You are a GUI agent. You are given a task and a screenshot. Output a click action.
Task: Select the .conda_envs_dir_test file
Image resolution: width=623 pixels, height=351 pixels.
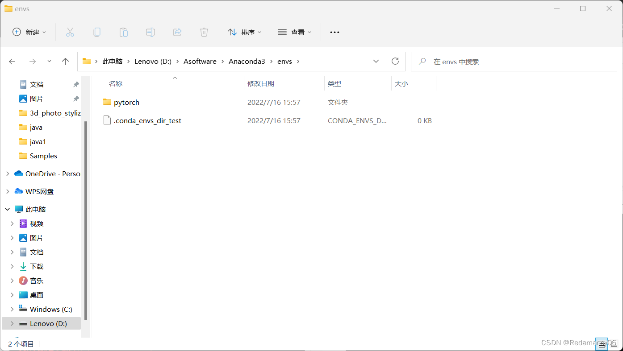[x=148, y=120]
